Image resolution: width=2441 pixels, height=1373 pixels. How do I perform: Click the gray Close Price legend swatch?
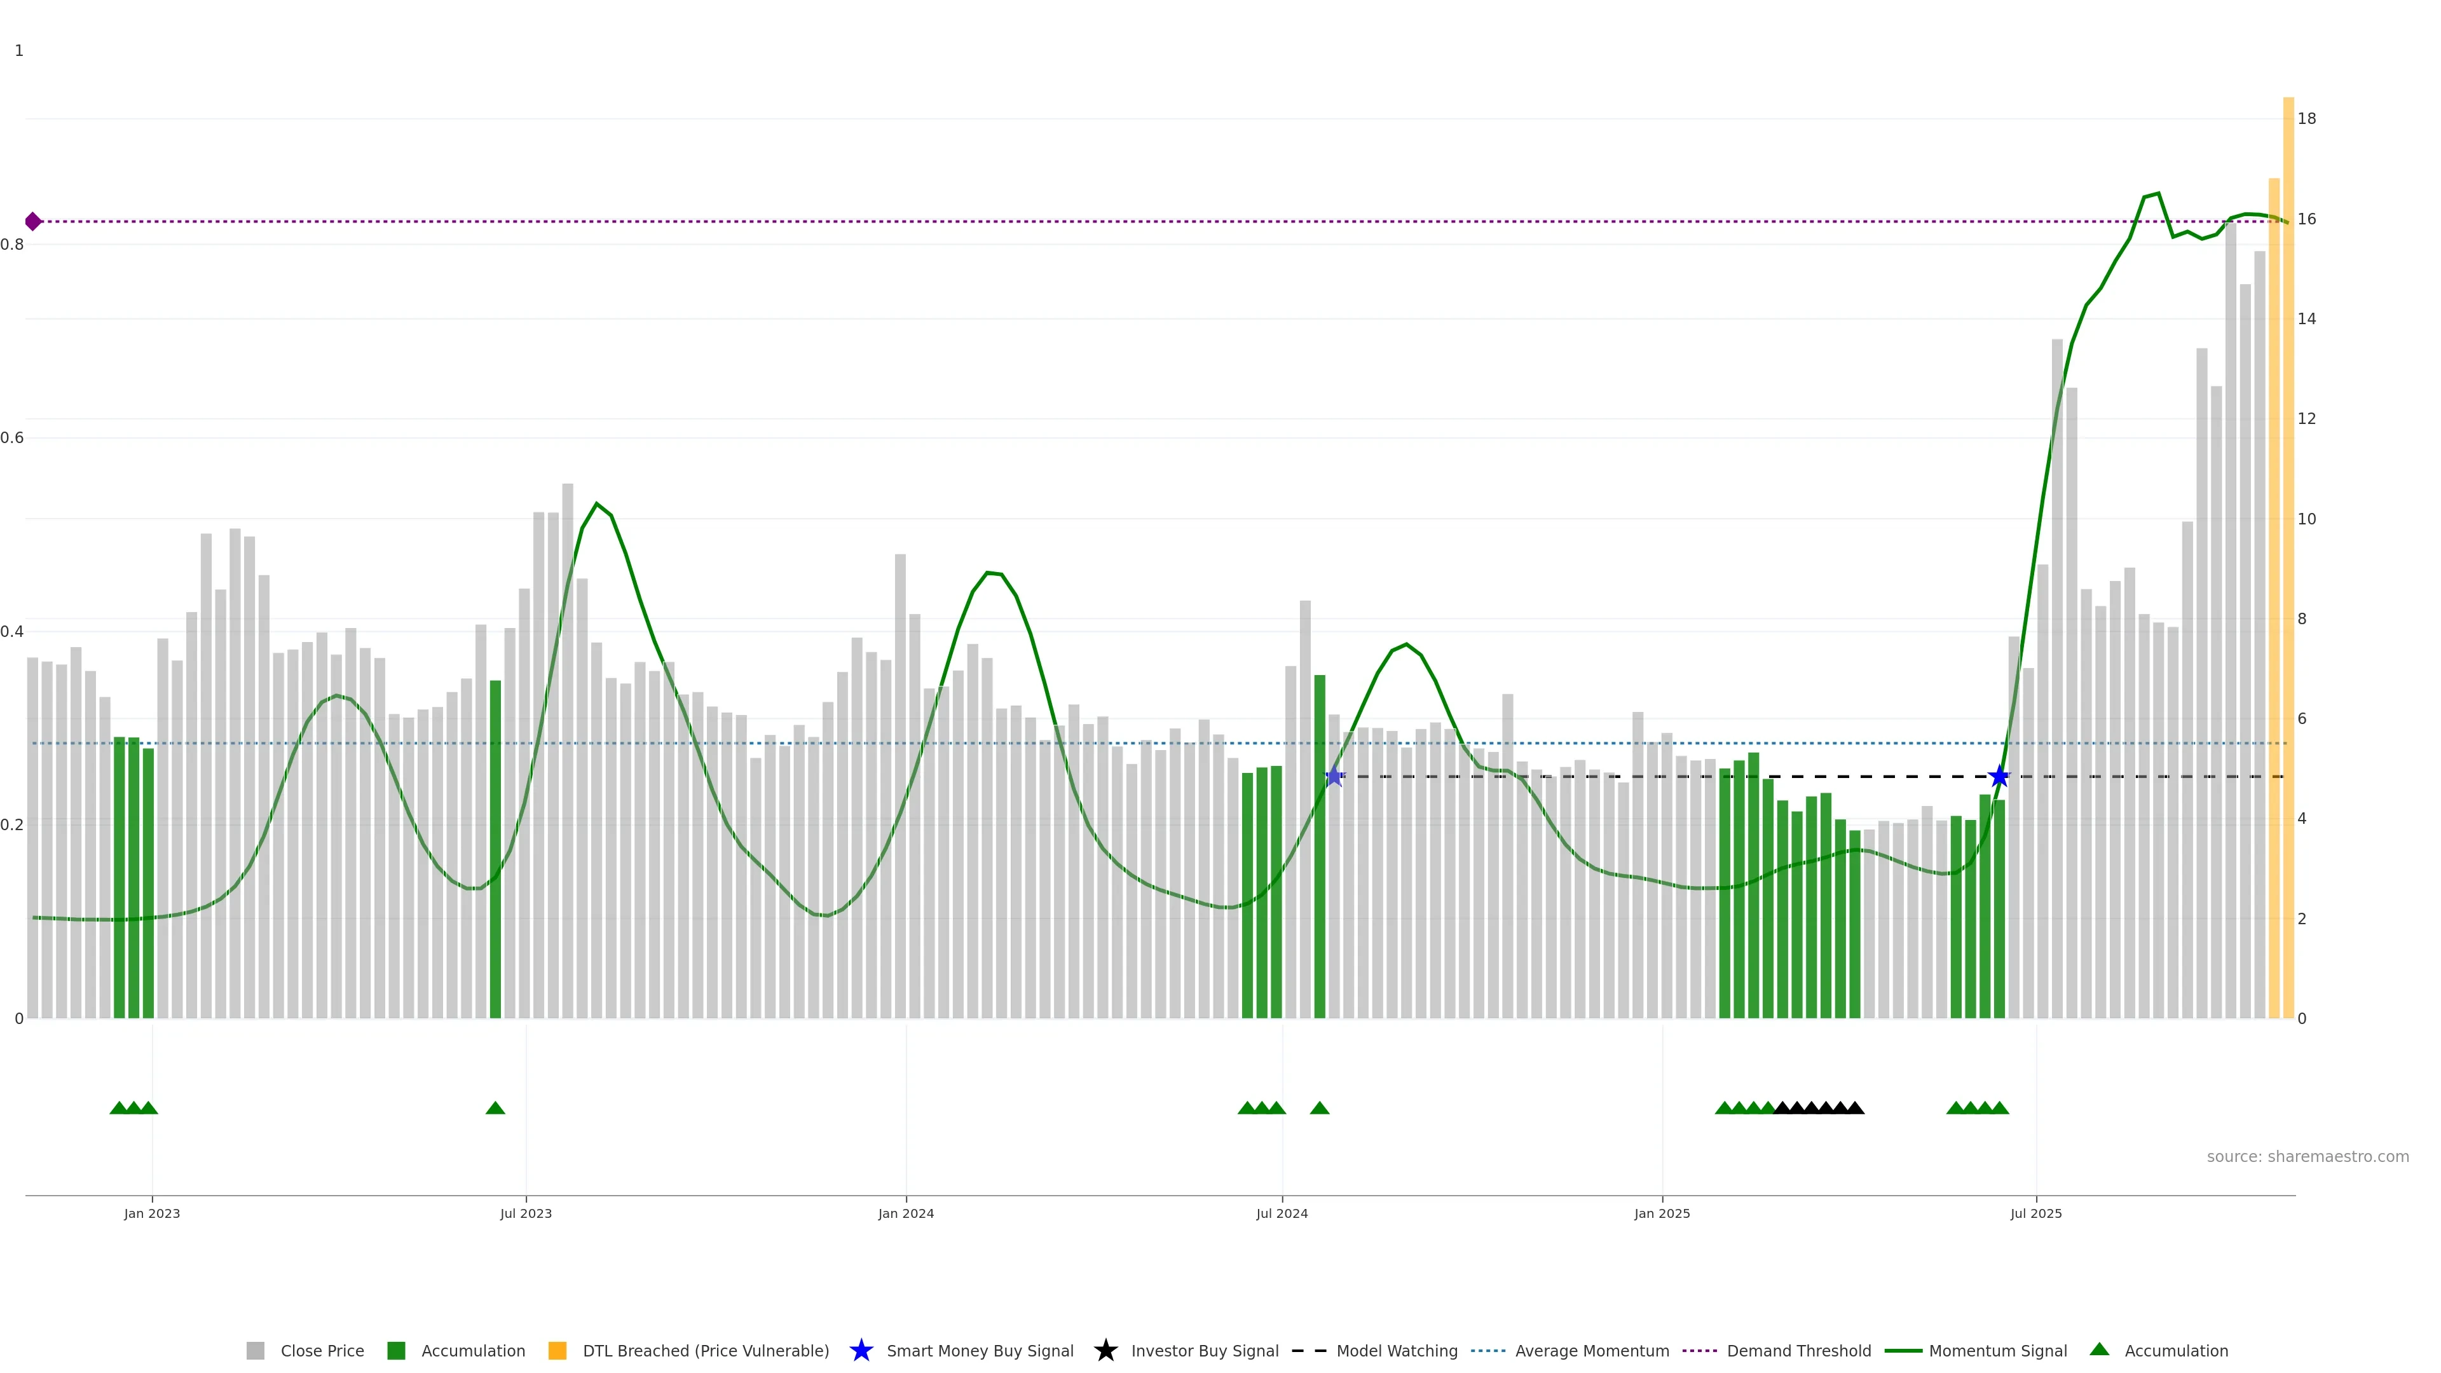255,1351
